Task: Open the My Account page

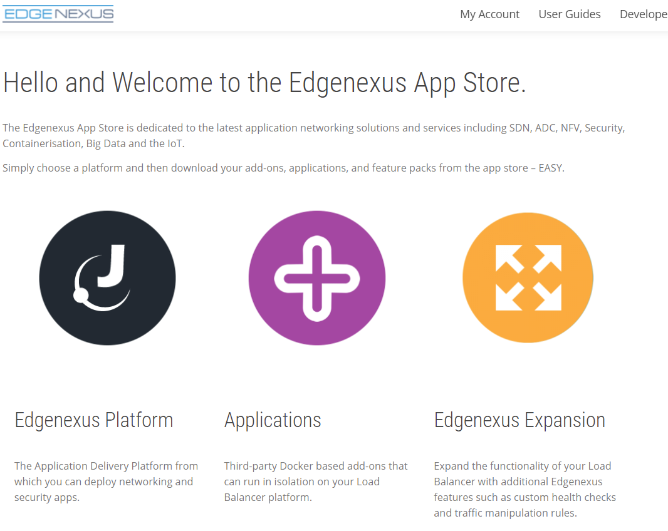Action: (489, 14)
